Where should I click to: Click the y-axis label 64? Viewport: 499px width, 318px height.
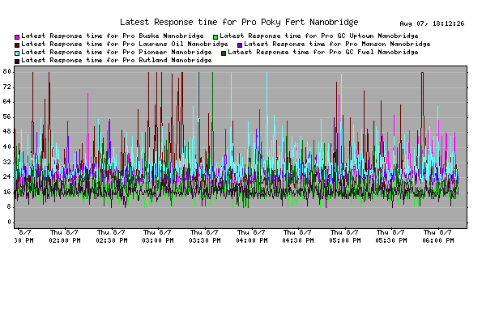point(7,102)
